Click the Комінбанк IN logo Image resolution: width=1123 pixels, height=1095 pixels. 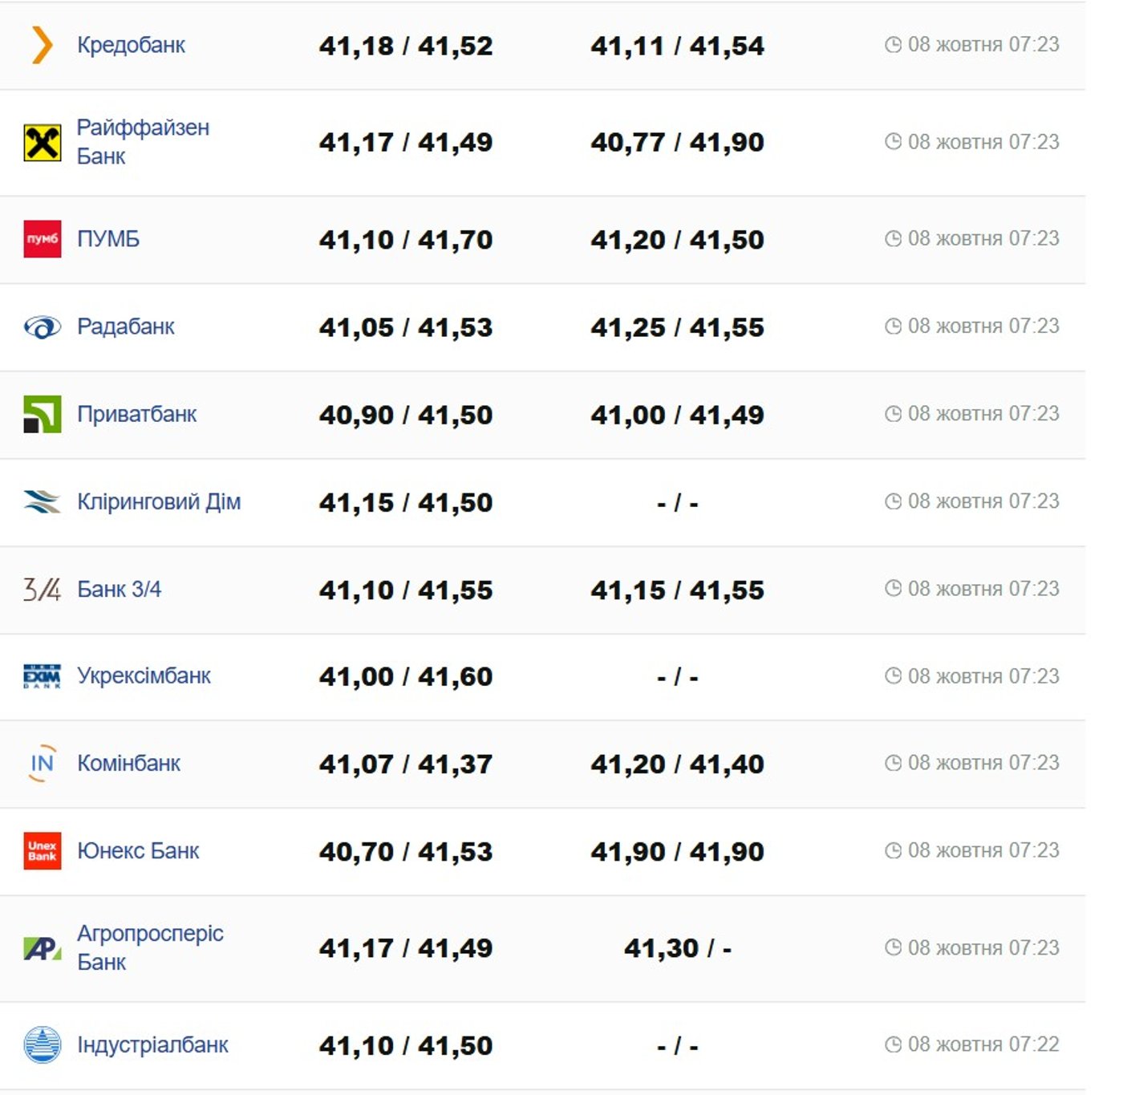click(42, 764)
